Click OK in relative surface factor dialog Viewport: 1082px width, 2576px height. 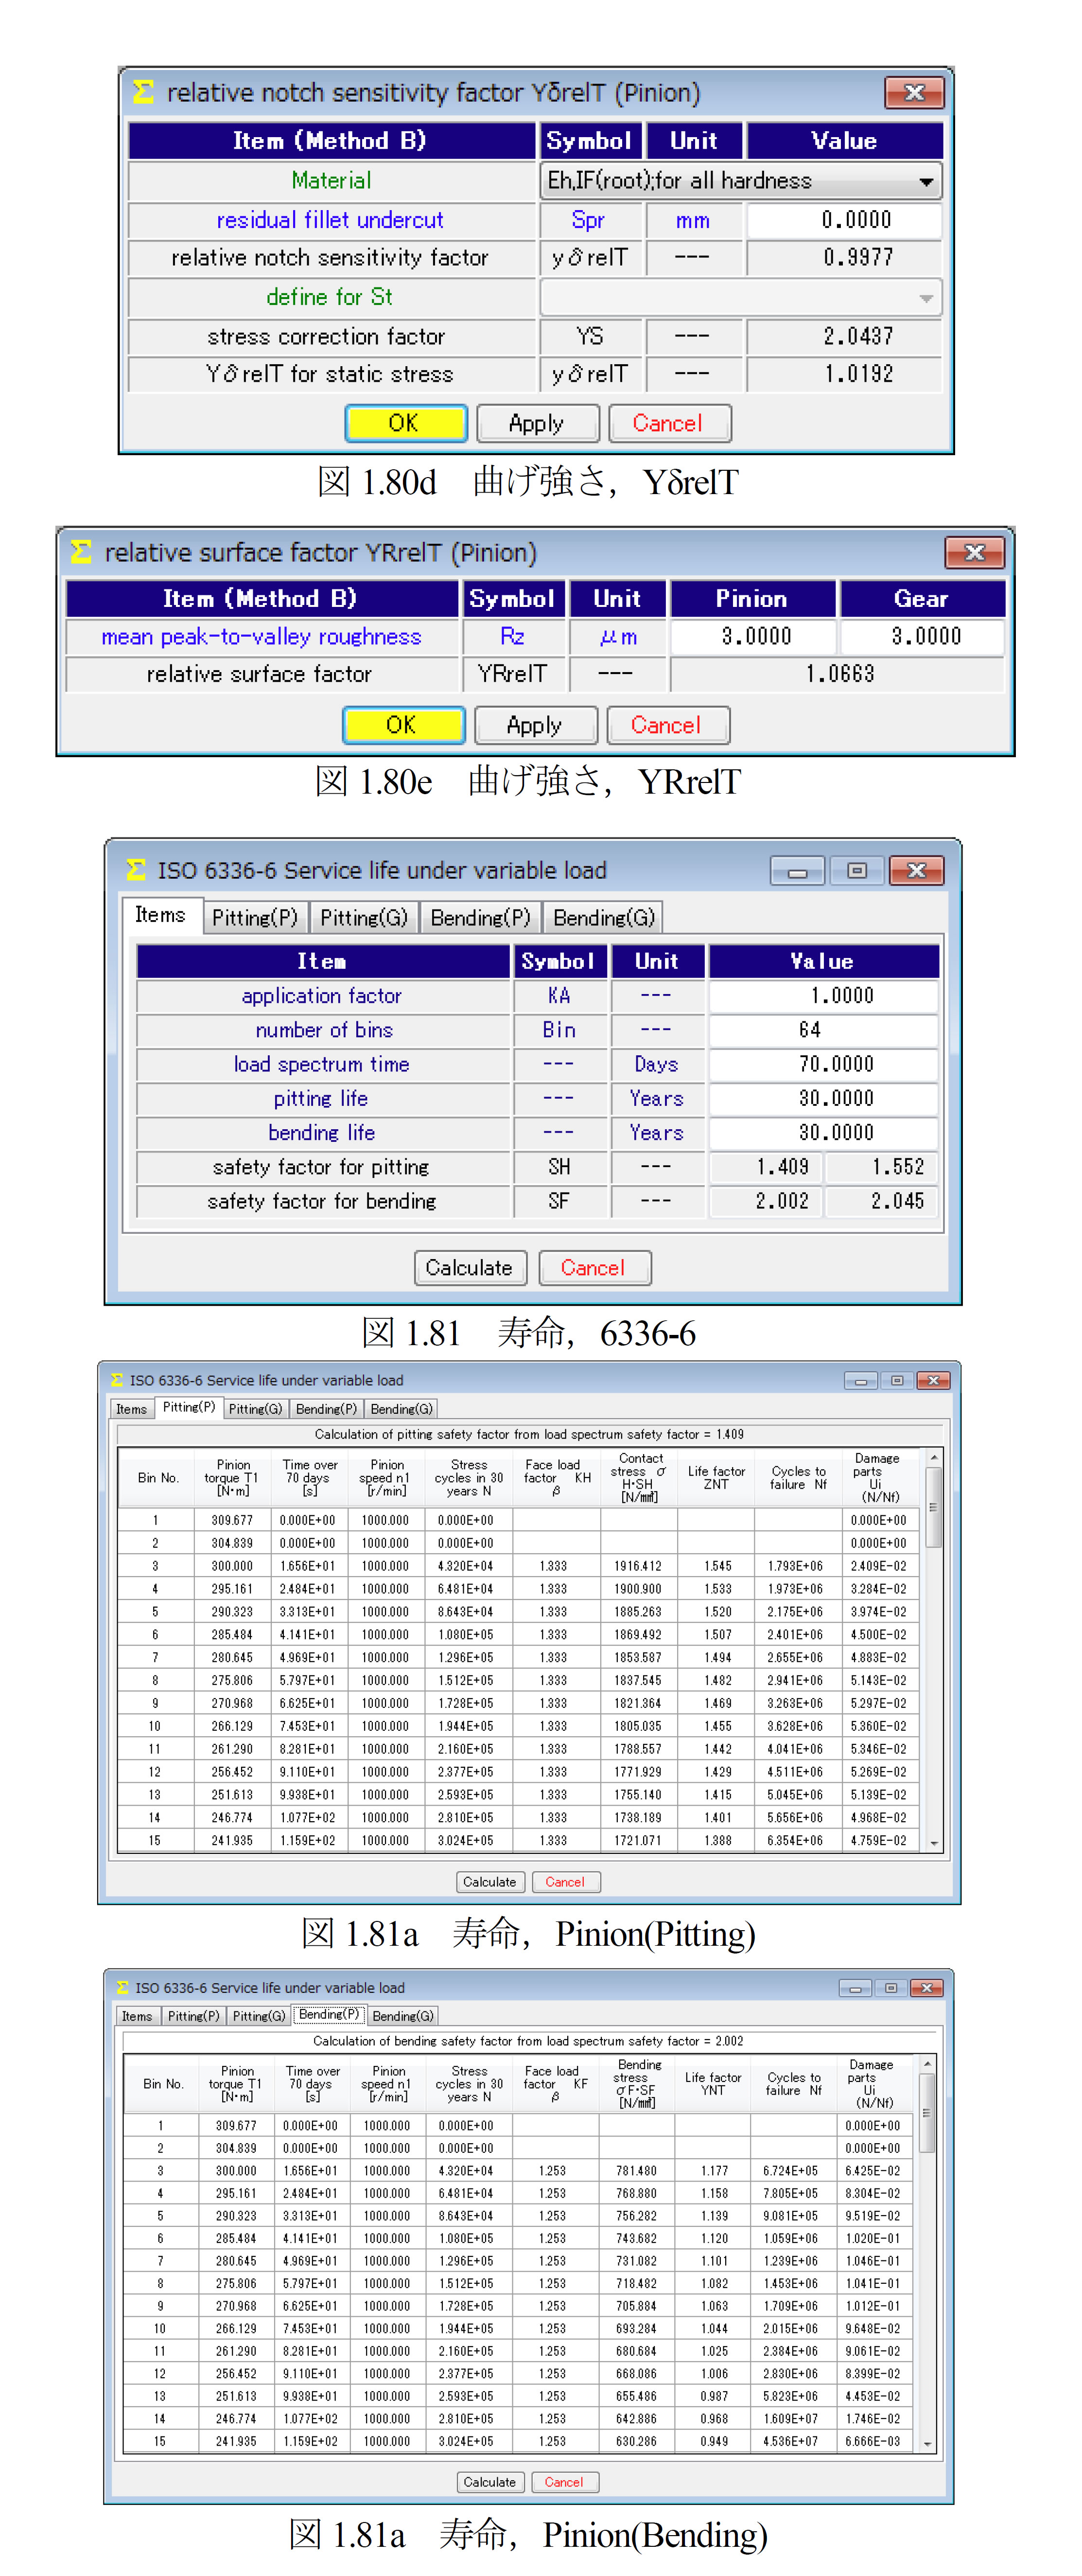point(403,725)
